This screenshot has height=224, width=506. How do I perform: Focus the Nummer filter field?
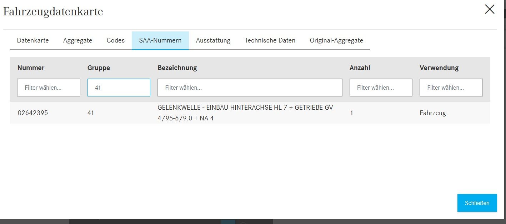click(x=49, y=88)
